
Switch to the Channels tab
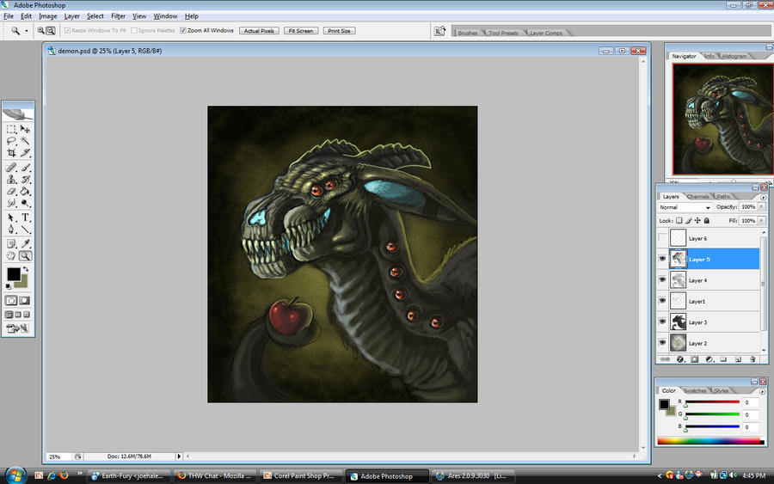[x=697, y=197]
